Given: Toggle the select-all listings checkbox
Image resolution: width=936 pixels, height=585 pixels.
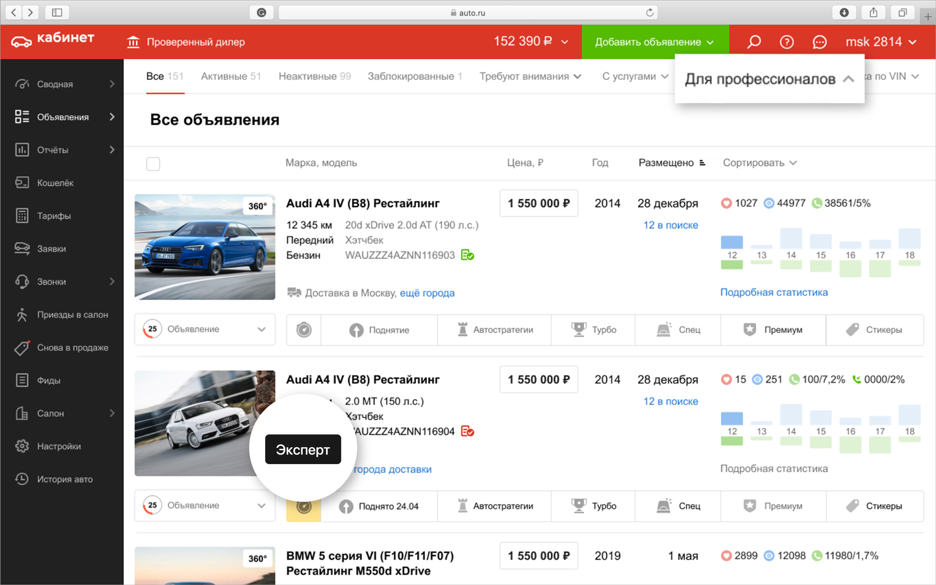Looking at the screenshot, I should [153, 164].
